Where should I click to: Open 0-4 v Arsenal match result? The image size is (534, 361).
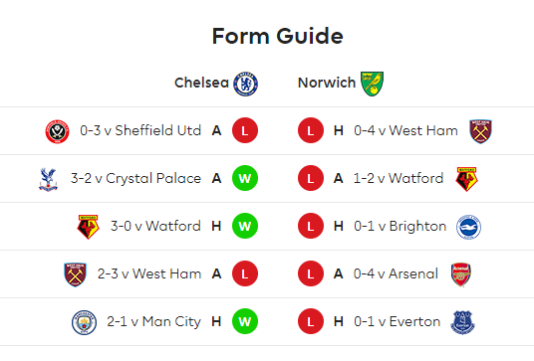tap(396, 273)
